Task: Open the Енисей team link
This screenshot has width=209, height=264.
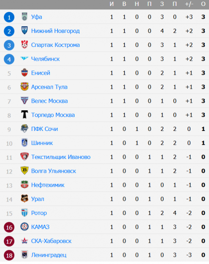Action: click(41, 73)
